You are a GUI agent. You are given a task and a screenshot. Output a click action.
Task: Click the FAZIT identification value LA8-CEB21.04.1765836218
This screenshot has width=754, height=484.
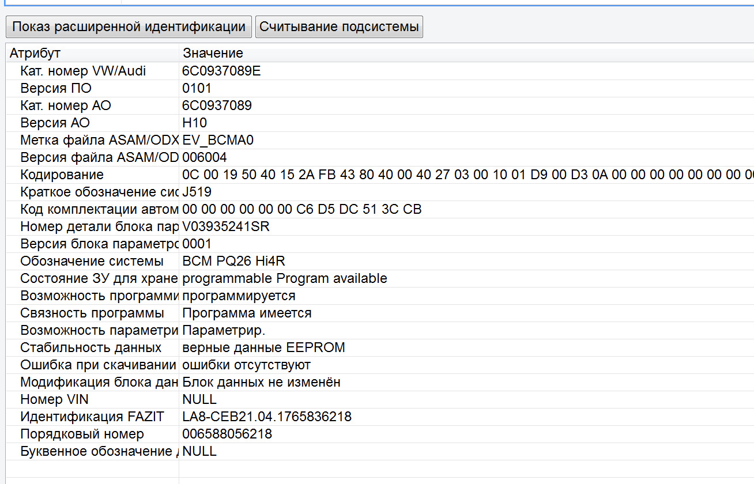click(x=266, y=416)
